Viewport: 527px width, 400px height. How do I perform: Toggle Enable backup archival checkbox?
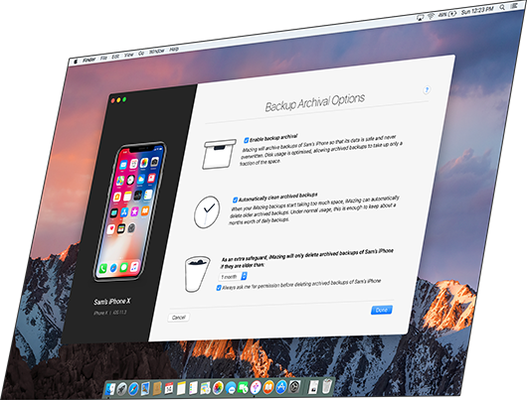tap(246, 140)
